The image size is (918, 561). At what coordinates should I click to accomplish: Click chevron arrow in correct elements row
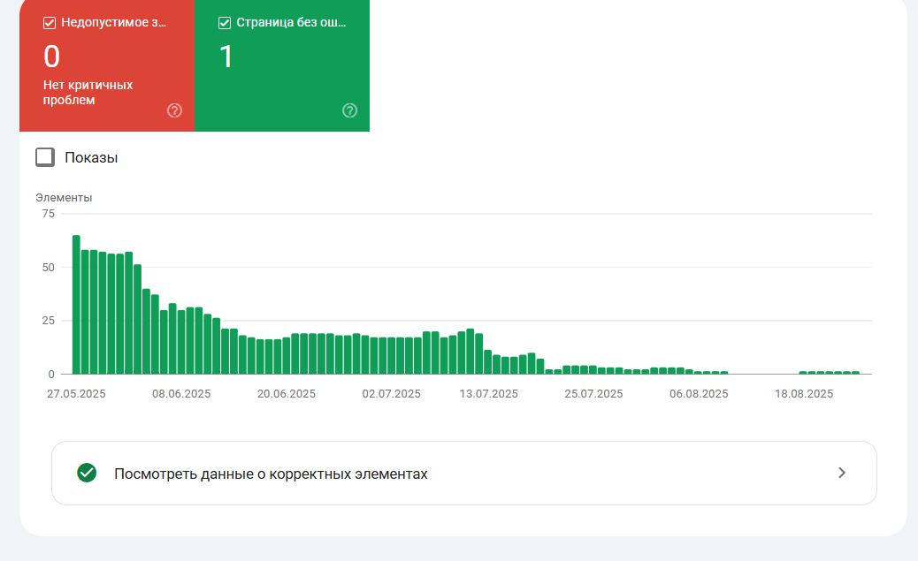point(842,473)
